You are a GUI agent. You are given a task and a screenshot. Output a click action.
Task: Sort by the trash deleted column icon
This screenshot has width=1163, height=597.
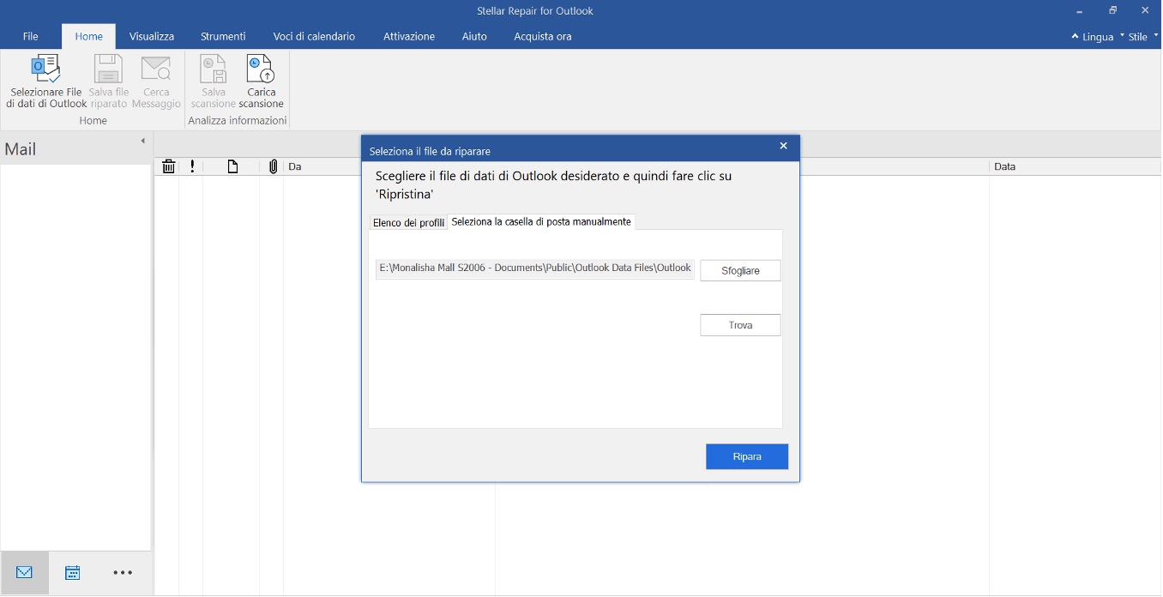pos(169,166)
